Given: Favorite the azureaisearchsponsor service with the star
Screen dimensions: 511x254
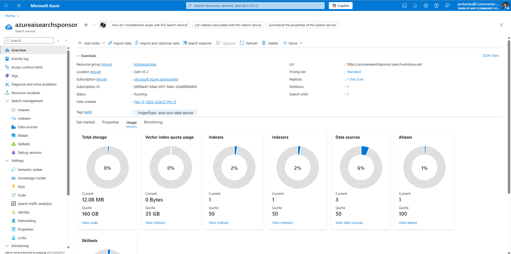Looking at the screenshot, I should tap(86, 25).
